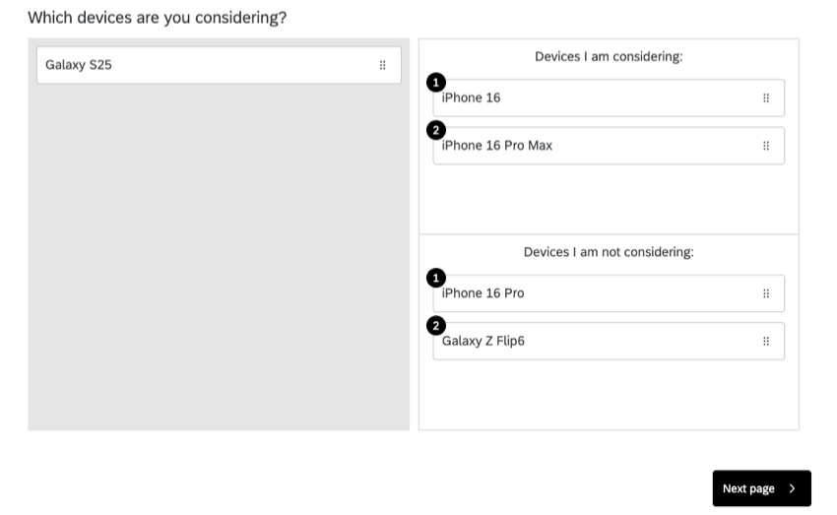Viewport: 837px width, 515px height.
Task: Select the plain iPhone 16 item
Action: 591,98
